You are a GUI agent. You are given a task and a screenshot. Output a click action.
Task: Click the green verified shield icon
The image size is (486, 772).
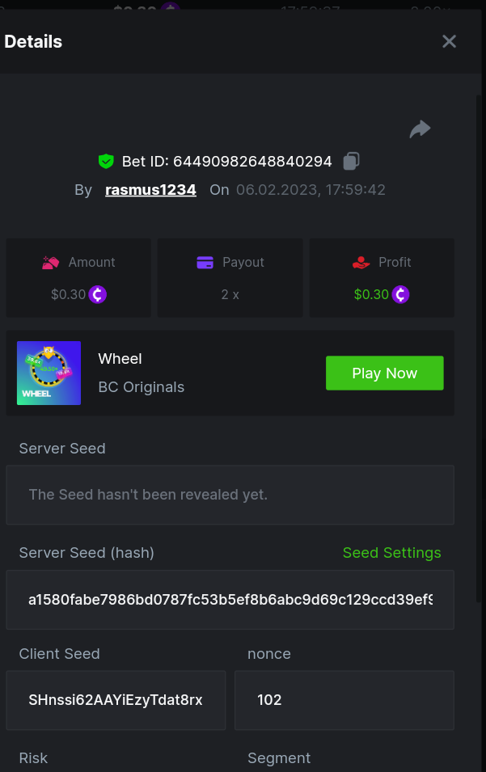[x=106, y=161]
